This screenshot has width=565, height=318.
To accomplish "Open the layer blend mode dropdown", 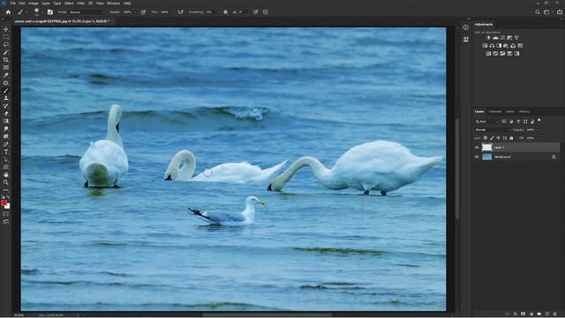I will [493, 130].
